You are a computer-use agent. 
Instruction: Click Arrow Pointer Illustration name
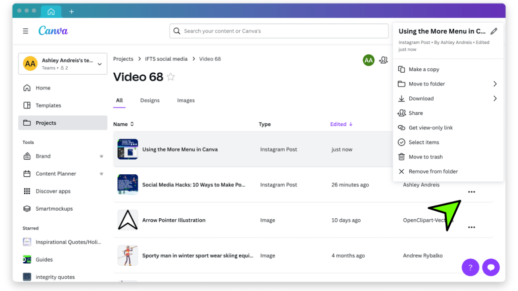coord(174,220)
